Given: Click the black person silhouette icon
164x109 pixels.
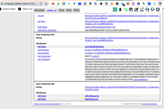Looking at the screenshot, I should tap(120, 9).
